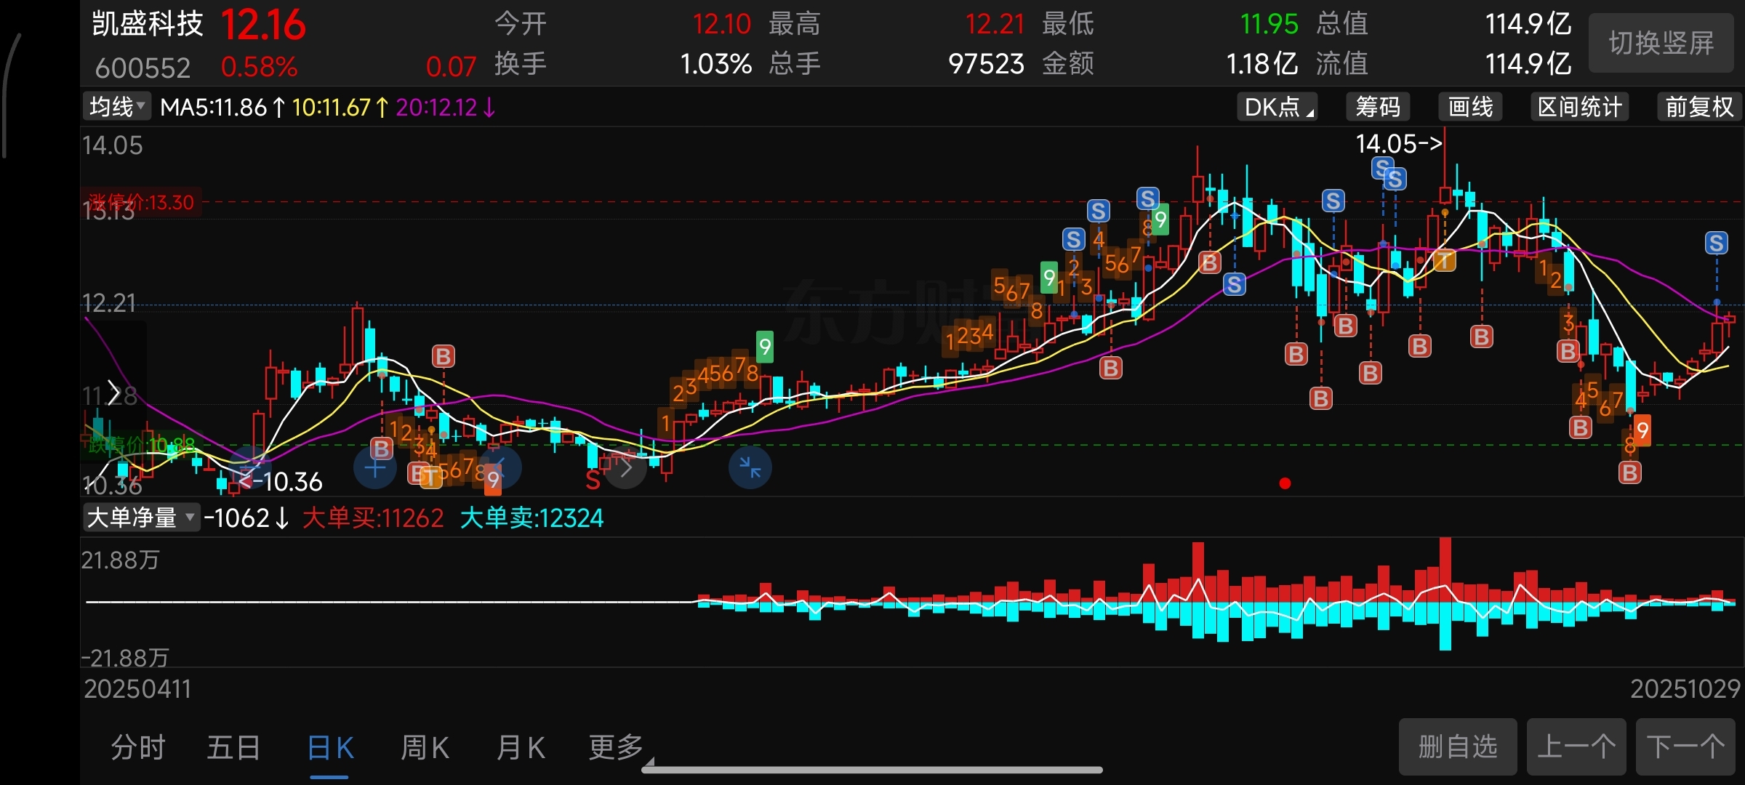This screenshot has height=785, width=1745.
Task: Click the bottom-right B marker below orange 9
Action: (1629, 473)
